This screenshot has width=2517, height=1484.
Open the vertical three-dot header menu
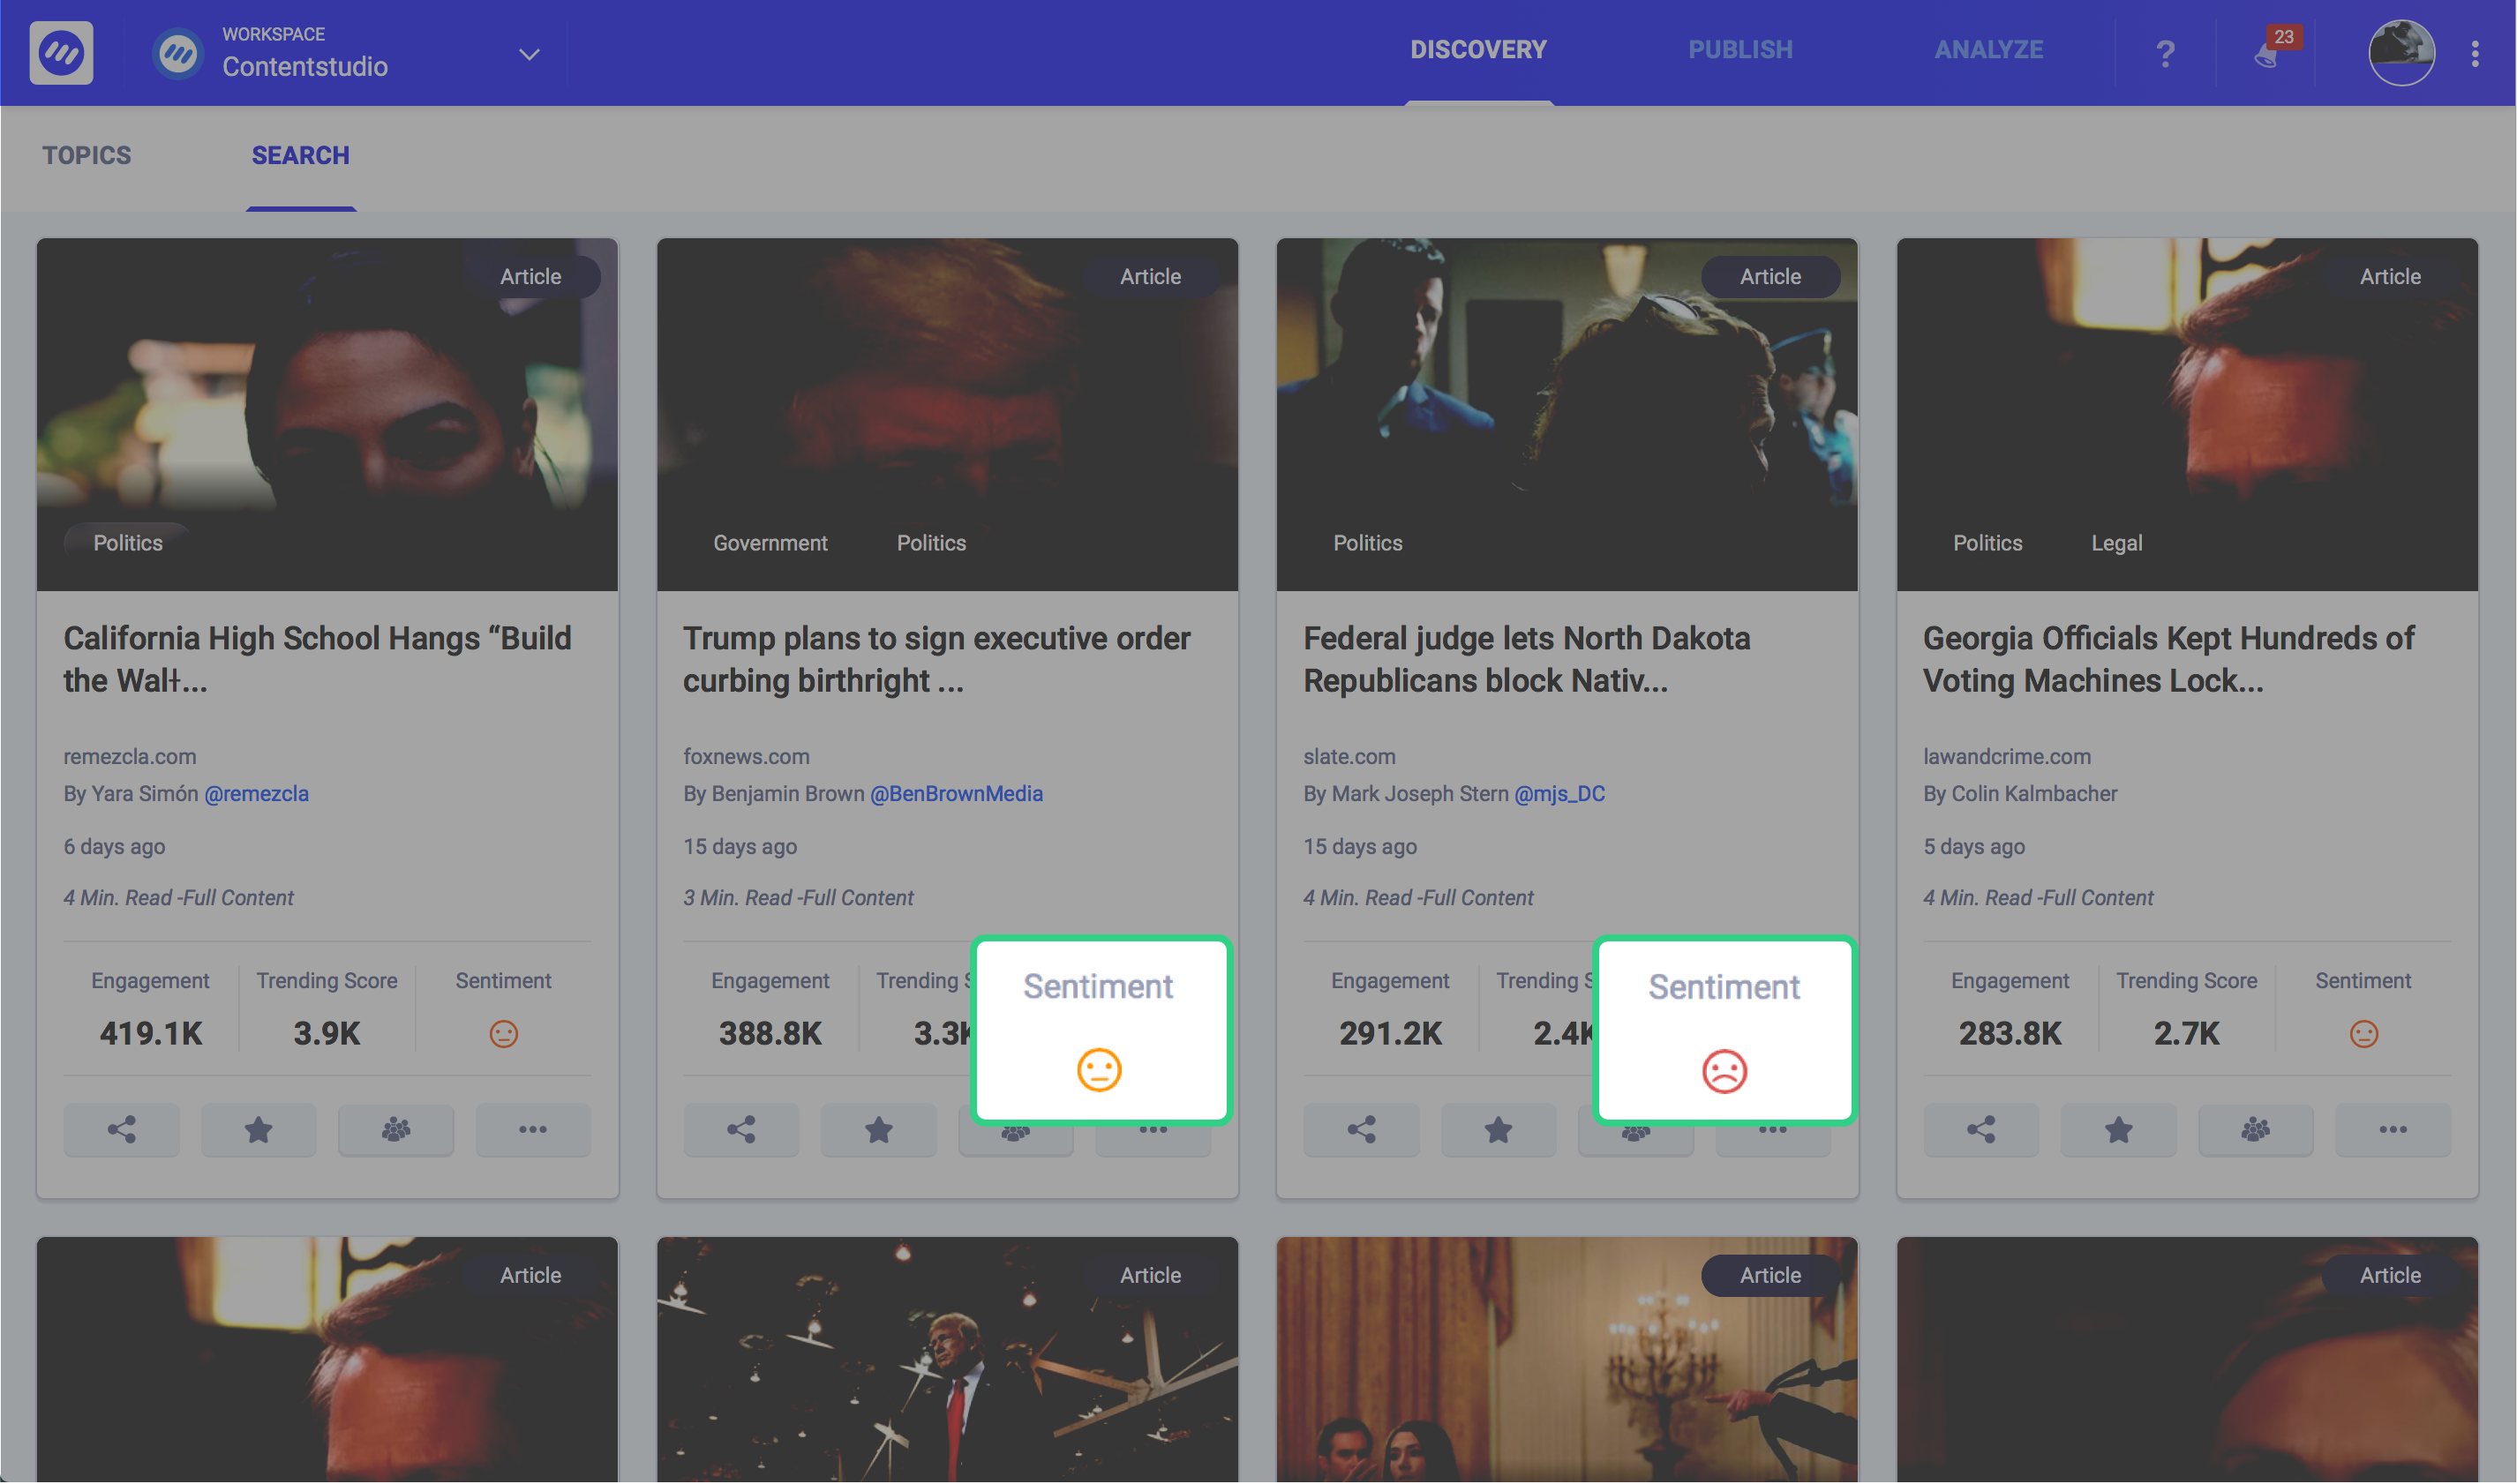click(x=2475, y=54)
